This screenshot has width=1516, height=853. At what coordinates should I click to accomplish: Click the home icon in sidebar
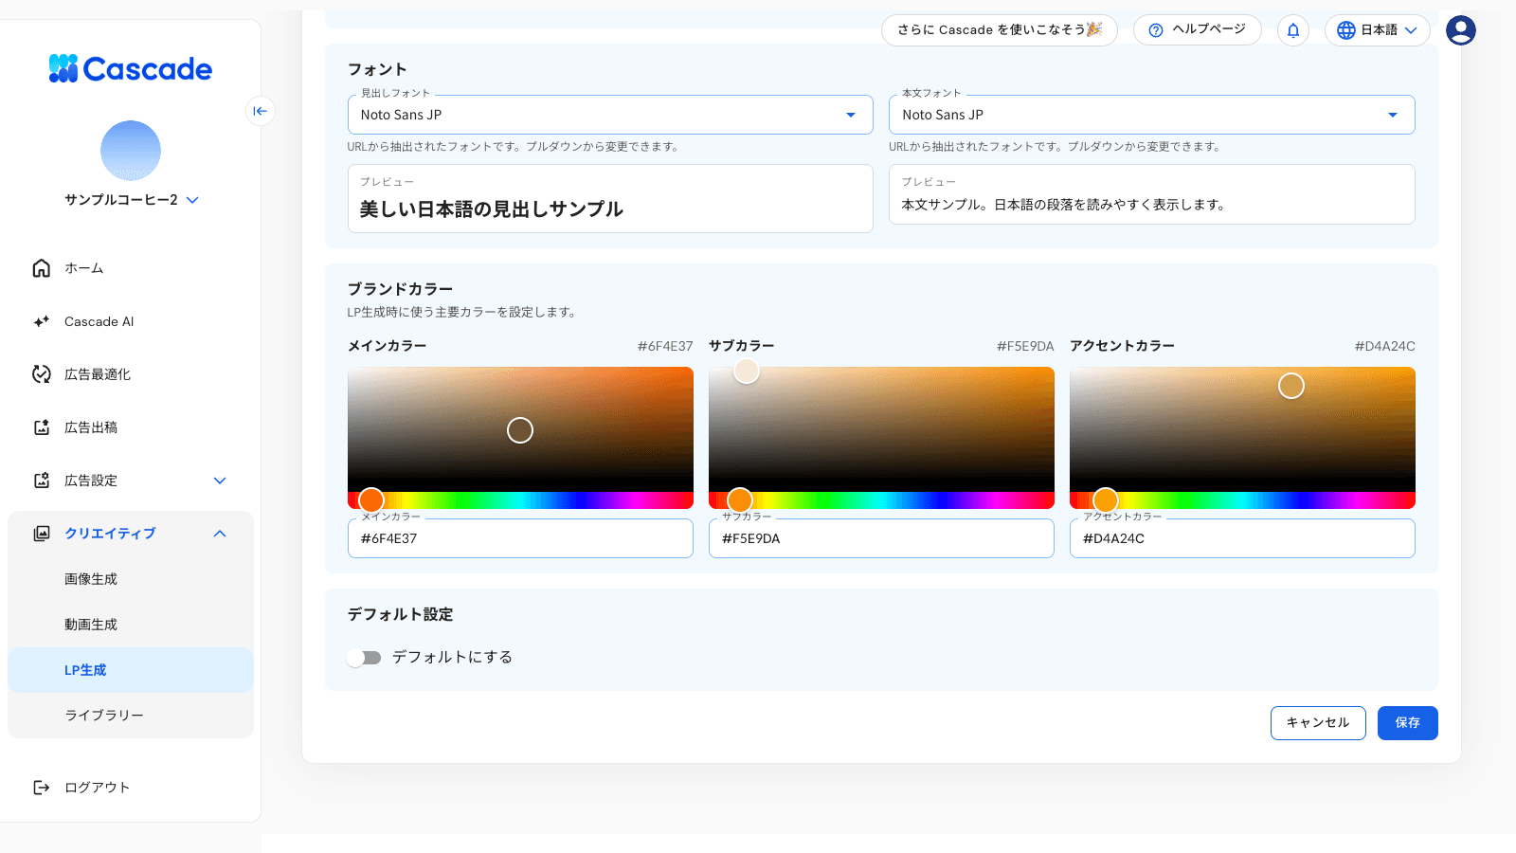tap(42, 268)
